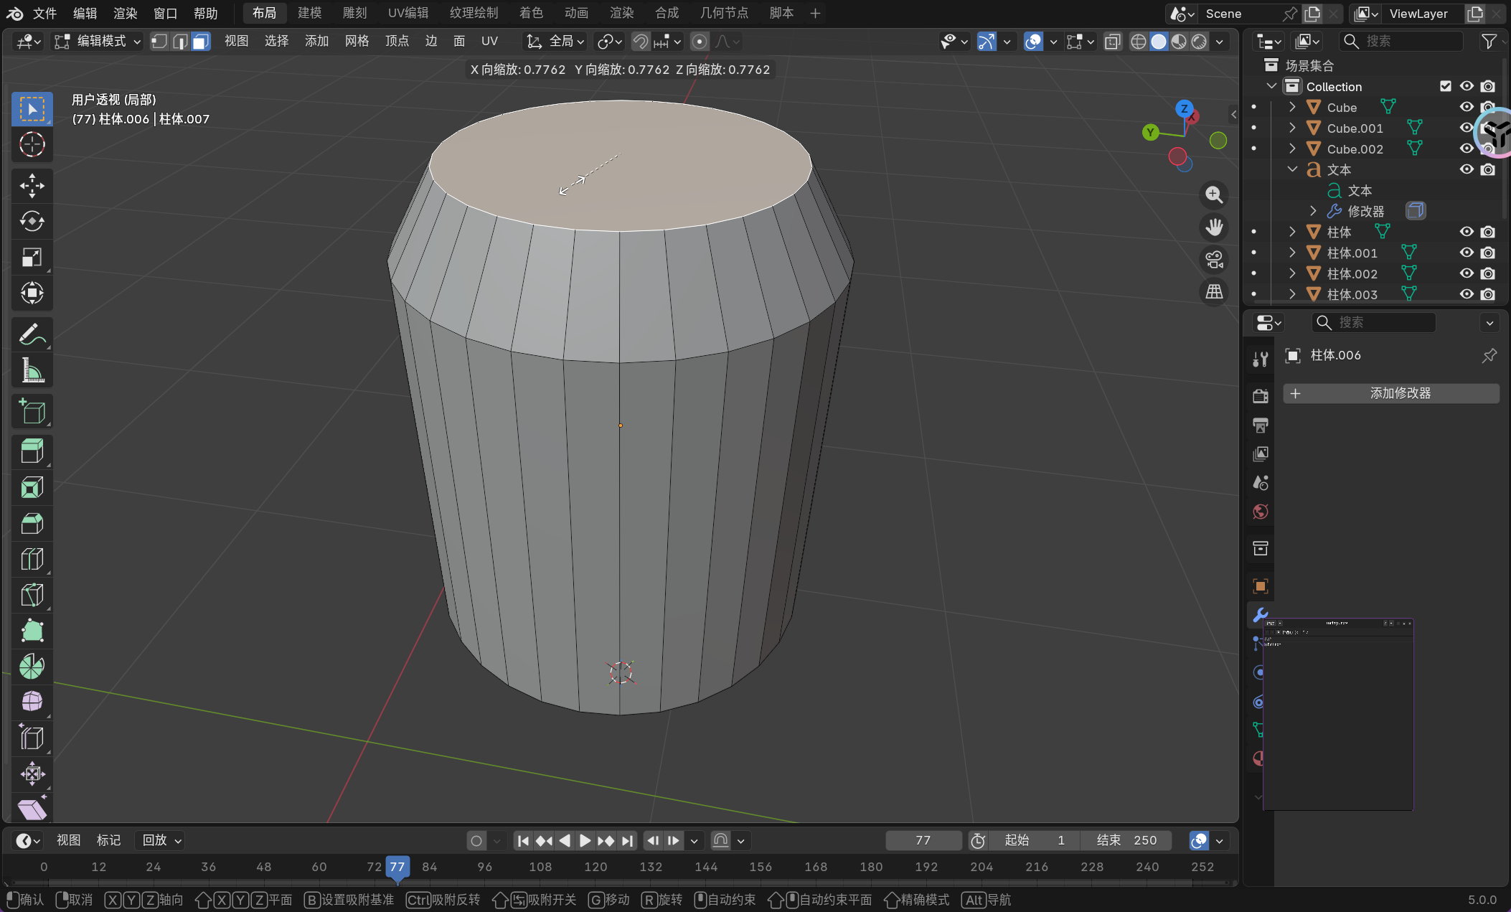Open the 网格 menu
Viewport: 1511px width, 912px height.
click(x=357, y=42)
